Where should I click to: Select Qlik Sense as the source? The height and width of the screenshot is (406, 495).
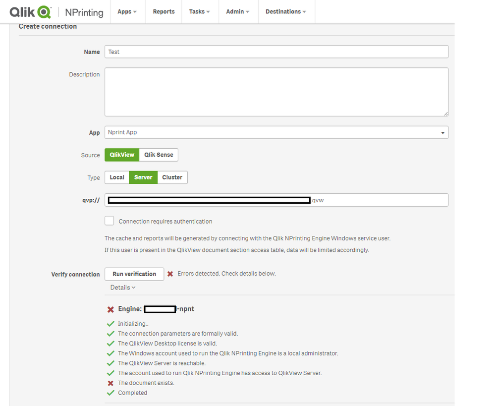point(159,155)
